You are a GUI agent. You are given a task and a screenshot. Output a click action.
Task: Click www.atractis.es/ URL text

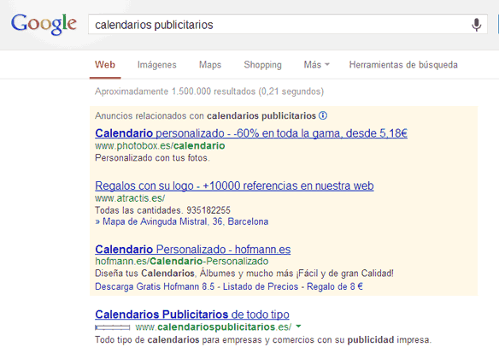(x=130, y=198)
